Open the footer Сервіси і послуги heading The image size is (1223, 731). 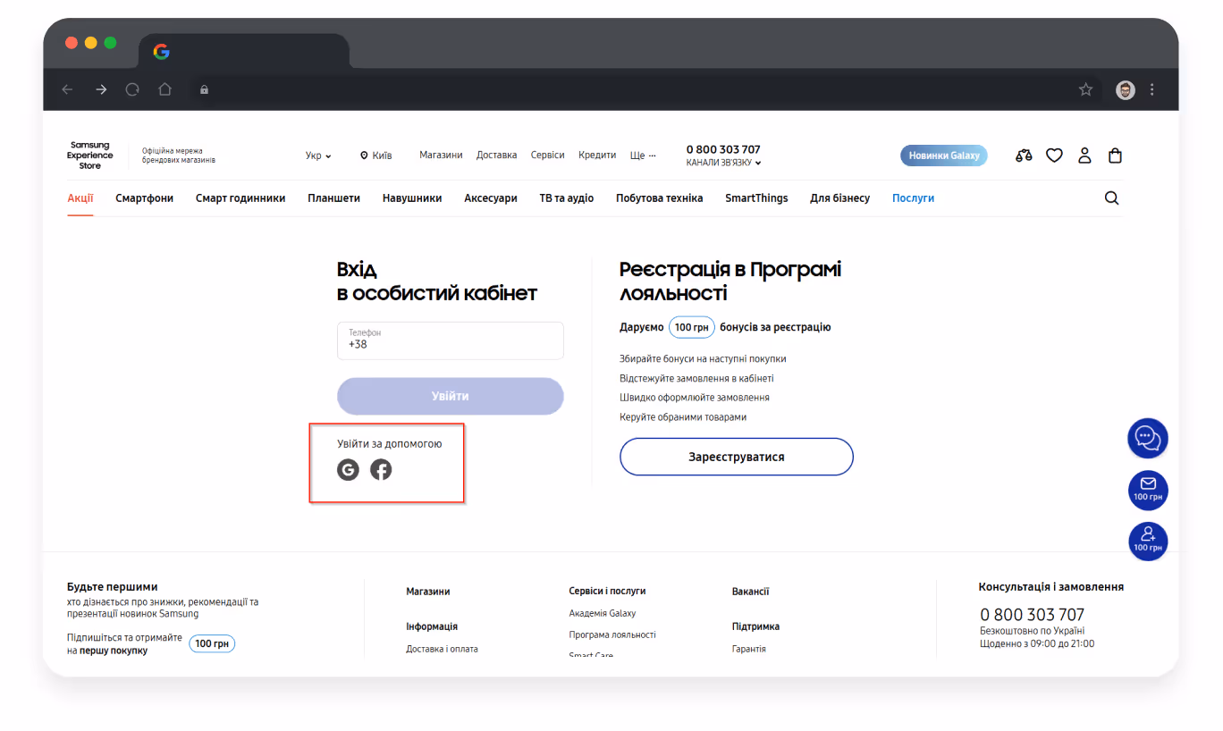click(x=607, y=591)
